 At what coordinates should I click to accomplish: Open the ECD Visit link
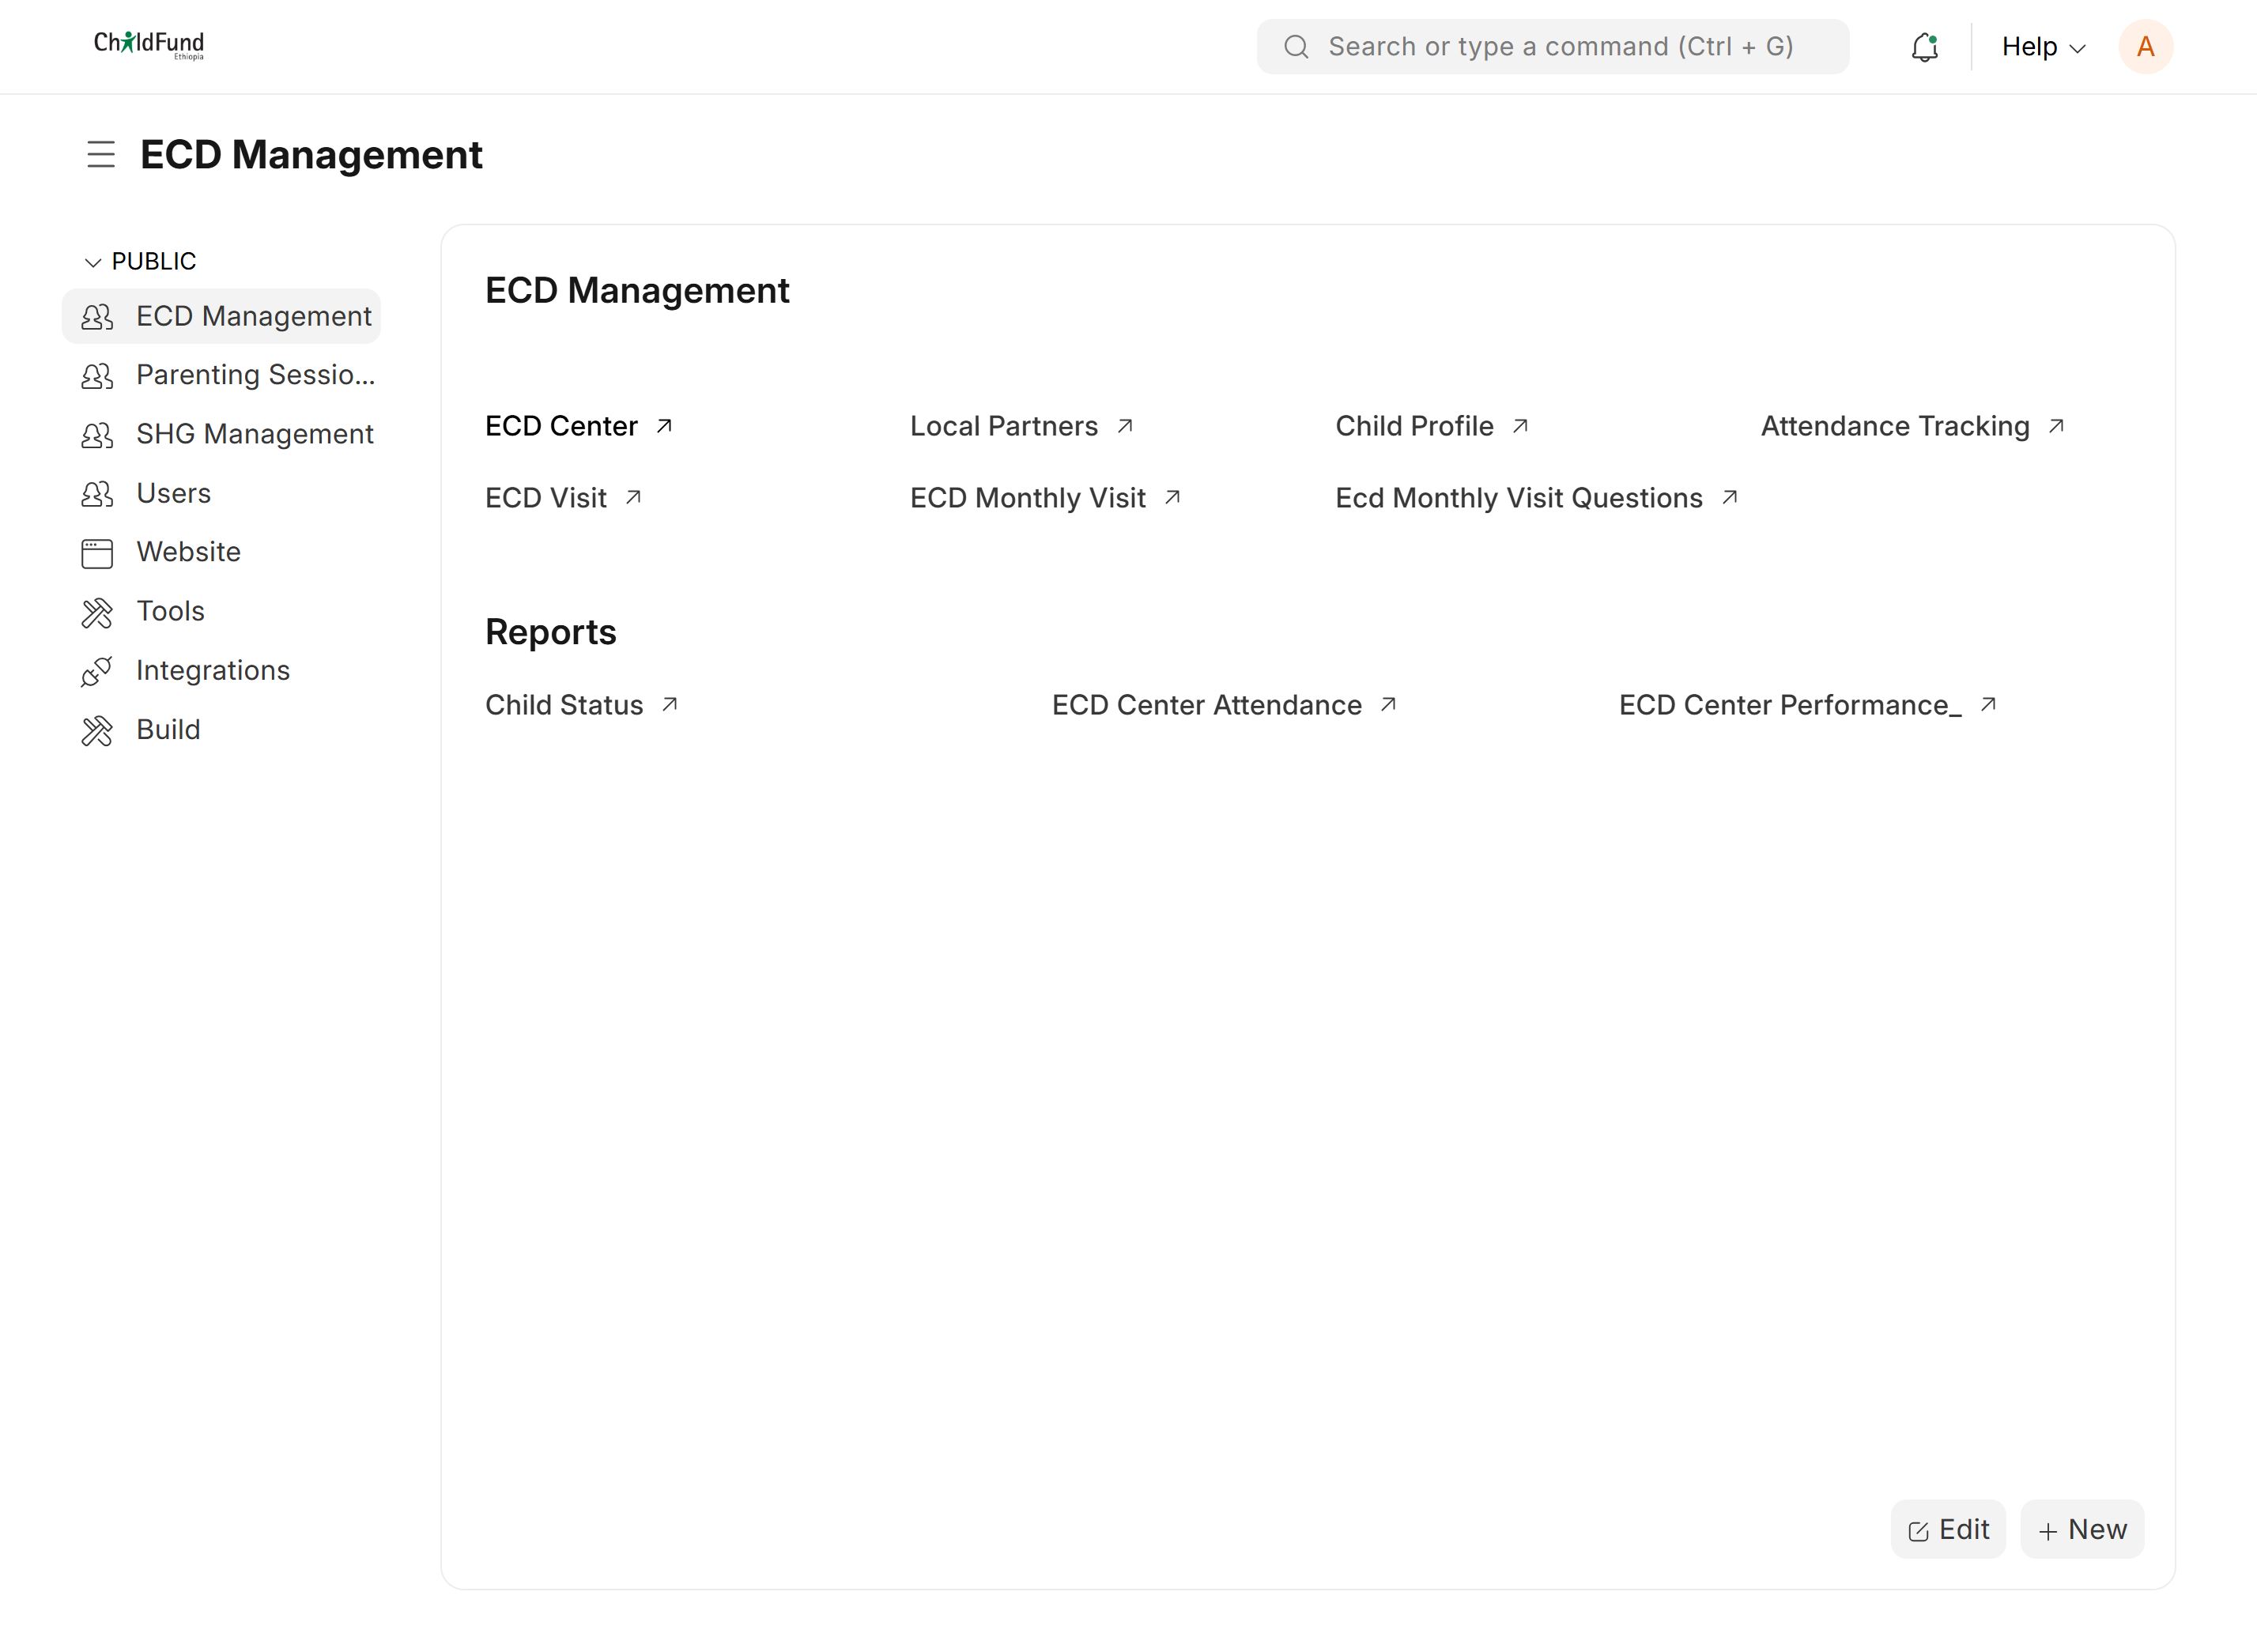546,498
